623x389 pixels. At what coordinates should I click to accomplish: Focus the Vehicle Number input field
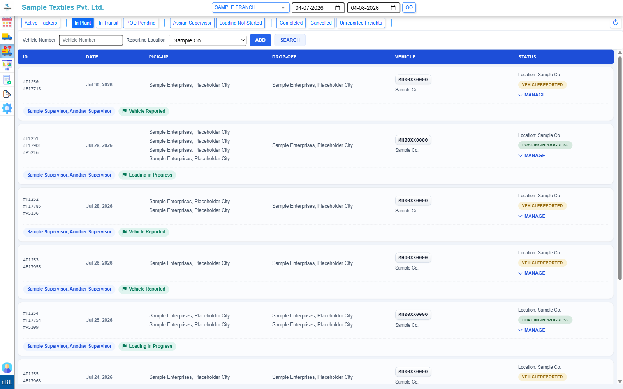[91, 40]
